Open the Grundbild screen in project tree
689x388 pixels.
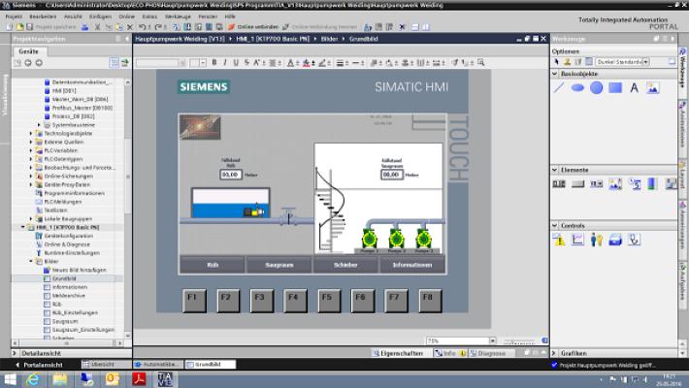point(64,278)
